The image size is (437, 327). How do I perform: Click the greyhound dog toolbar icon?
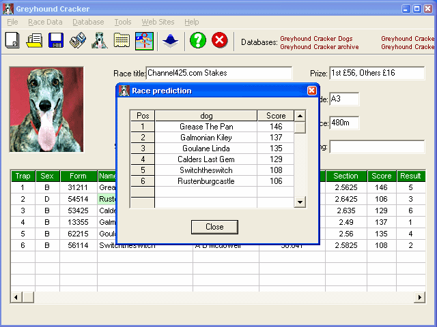(x=100, y=40)
